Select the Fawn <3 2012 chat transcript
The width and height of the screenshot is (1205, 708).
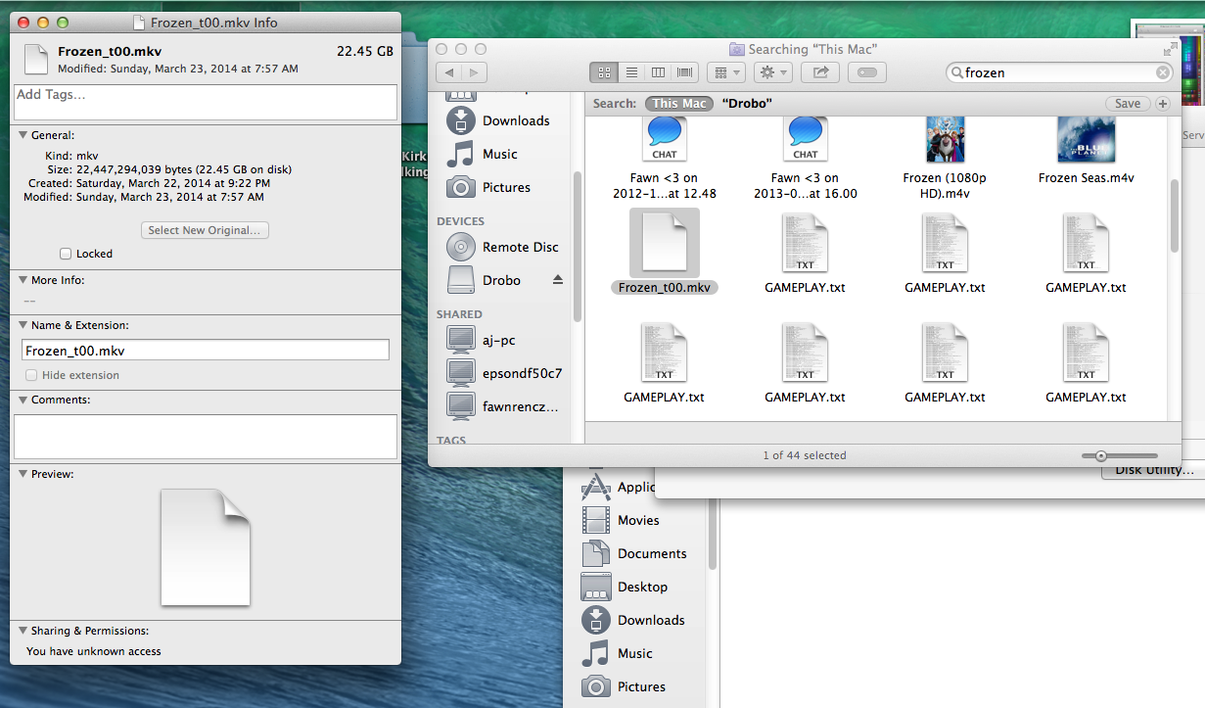[x=665, y=139]
